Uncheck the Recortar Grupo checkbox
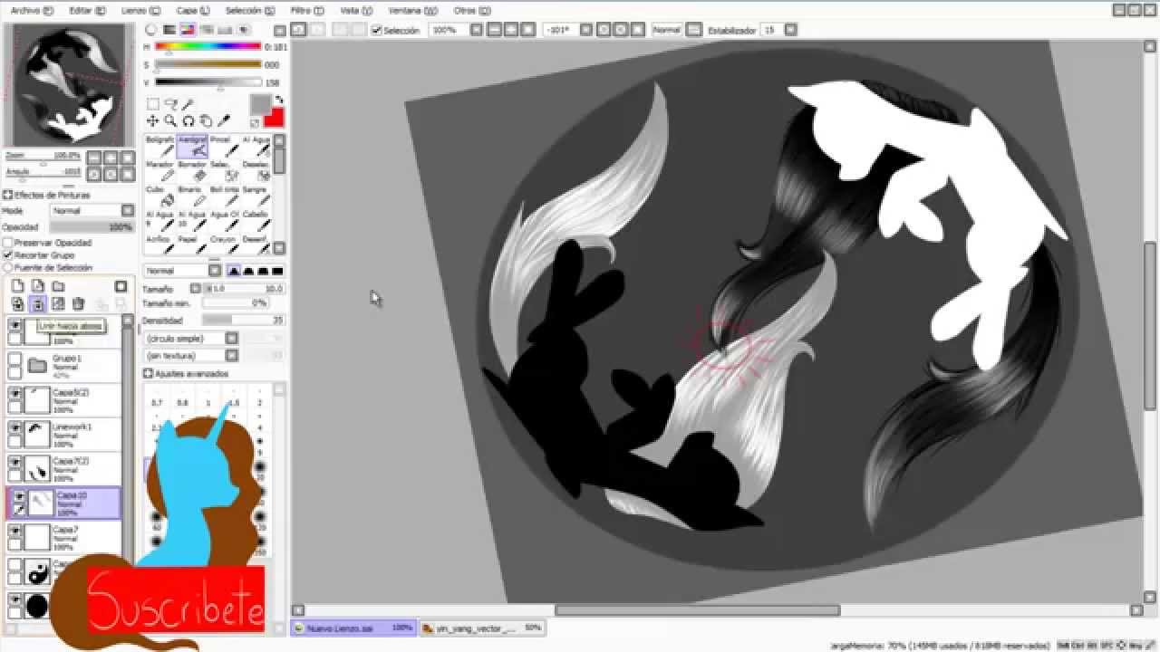 pos(8,255)
